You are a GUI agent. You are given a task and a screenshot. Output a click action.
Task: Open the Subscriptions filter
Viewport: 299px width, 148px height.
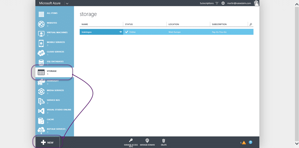coord(209,3)
